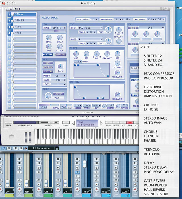Image resolution: width=182 pixels, height=199 pixels.
Task: Open the LFO WAVE dropdown
Action: click(x=58, y=28)
